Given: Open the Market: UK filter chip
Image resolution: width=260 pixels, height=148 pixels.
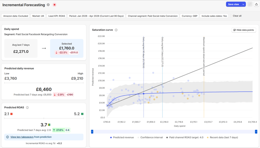Looking at the screenshot, I should click(38, 16).
